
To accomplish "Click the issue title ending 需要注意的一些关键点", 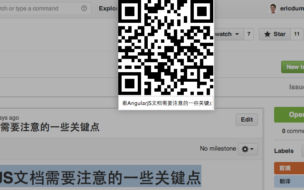I will click(50, 127).
